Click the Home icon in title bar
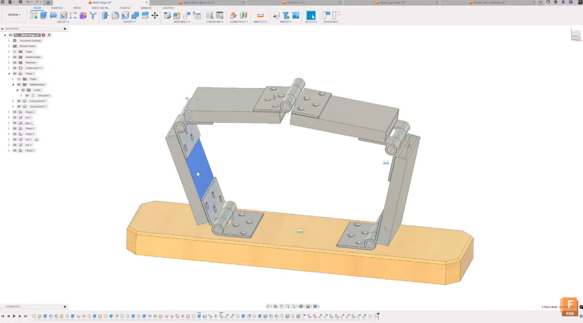Screen dimensions: 583x323 click(x=48, y=2)
